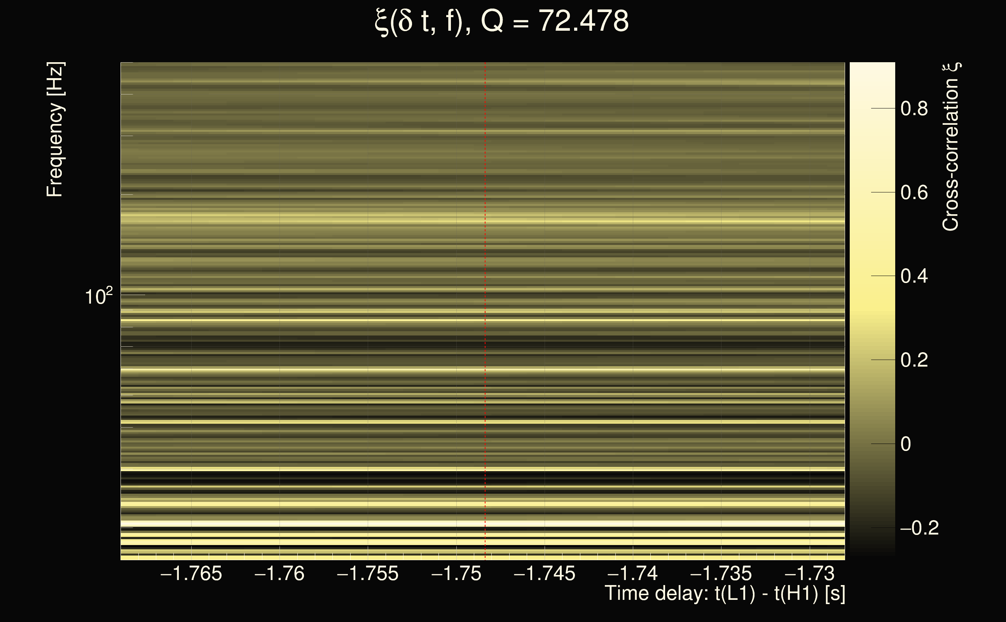This screenshot has width=1006, height=622.
Task: Click the plot title showing Q = 72.478
Action: click(x=502, y=21)
